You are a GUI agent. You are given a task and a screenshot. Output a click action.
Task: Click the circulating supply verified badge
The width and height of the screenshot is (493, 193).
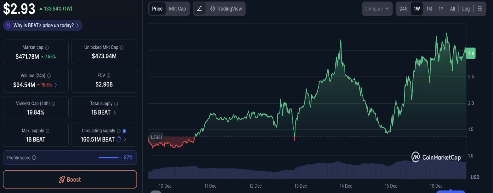coord(124,131)
